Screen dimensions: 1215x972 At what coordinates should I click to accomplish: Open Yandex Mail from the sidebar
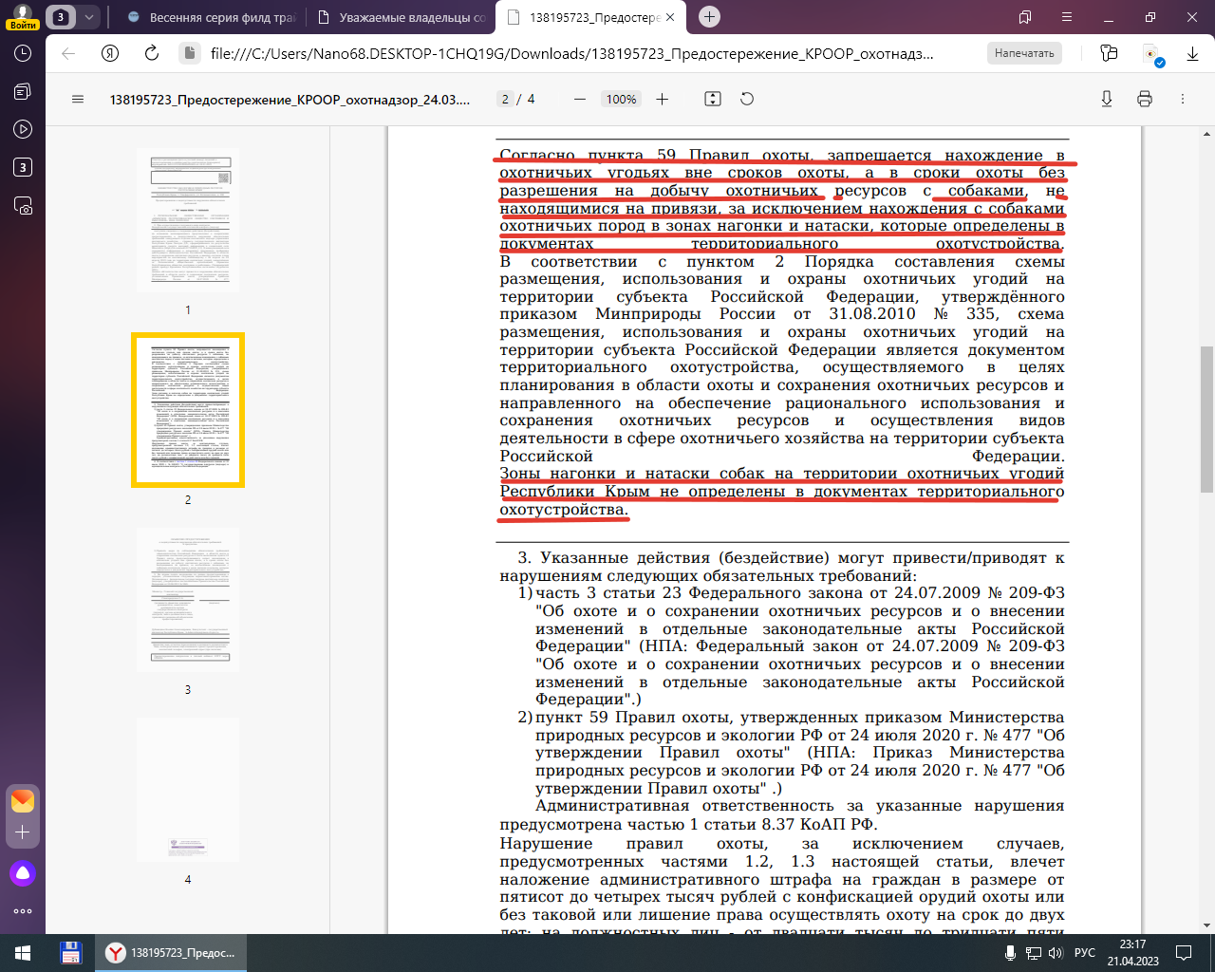pos(23,801)
